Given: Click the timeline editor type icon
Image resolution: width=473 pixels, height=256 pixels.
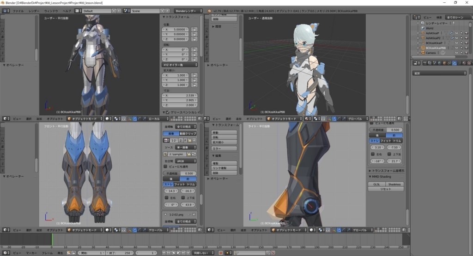Looking at the screenshot, I should [6, 253].
